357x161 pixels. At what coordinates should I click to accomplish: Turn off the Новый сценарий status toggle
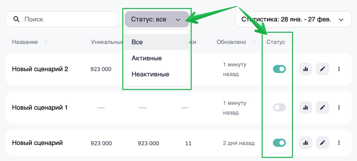coord(279,143)
